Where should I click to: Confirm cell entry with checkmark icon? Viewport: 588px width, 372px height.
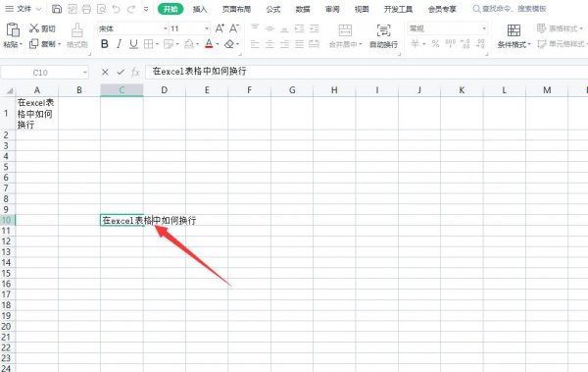pos(121,72)
